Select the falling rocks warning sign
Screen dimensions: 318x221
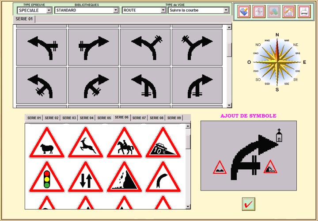coord(124,178)
